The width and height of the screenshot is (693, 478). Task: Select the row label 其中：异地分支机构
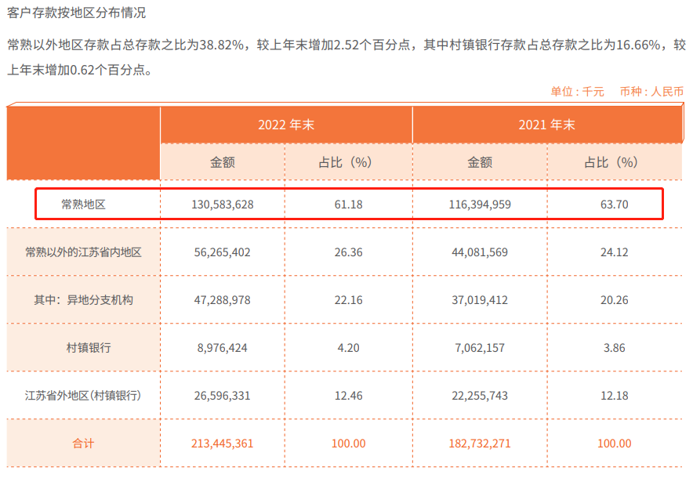coord(83,299)
